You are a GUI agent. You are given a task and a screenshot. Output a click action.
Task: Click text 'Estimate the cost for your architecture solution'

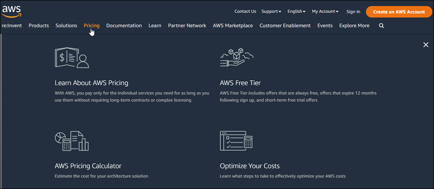(101, 176)
